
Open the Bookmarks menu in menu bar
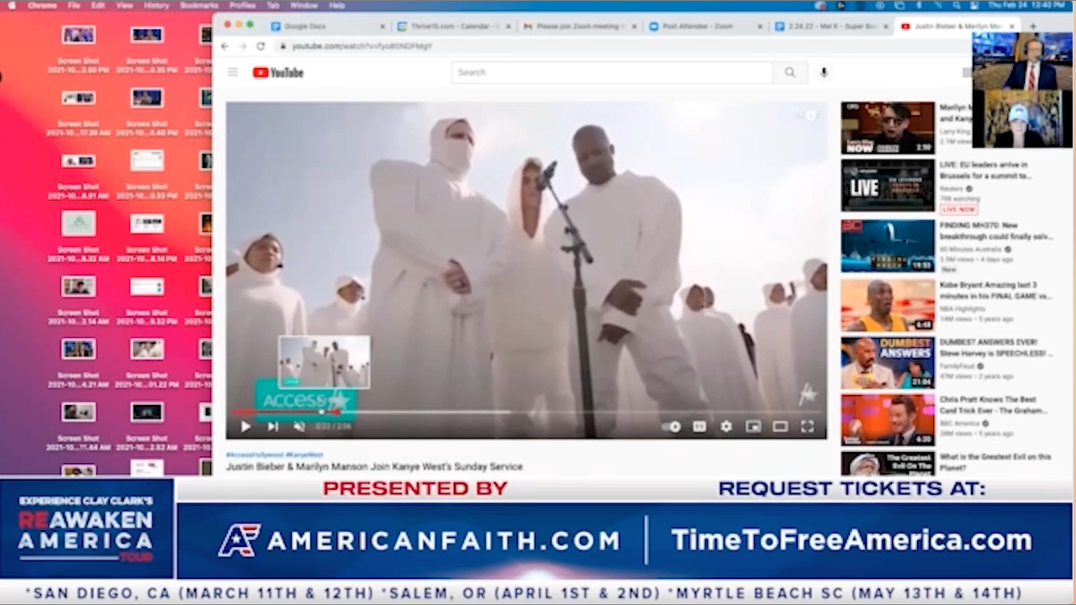199,6
